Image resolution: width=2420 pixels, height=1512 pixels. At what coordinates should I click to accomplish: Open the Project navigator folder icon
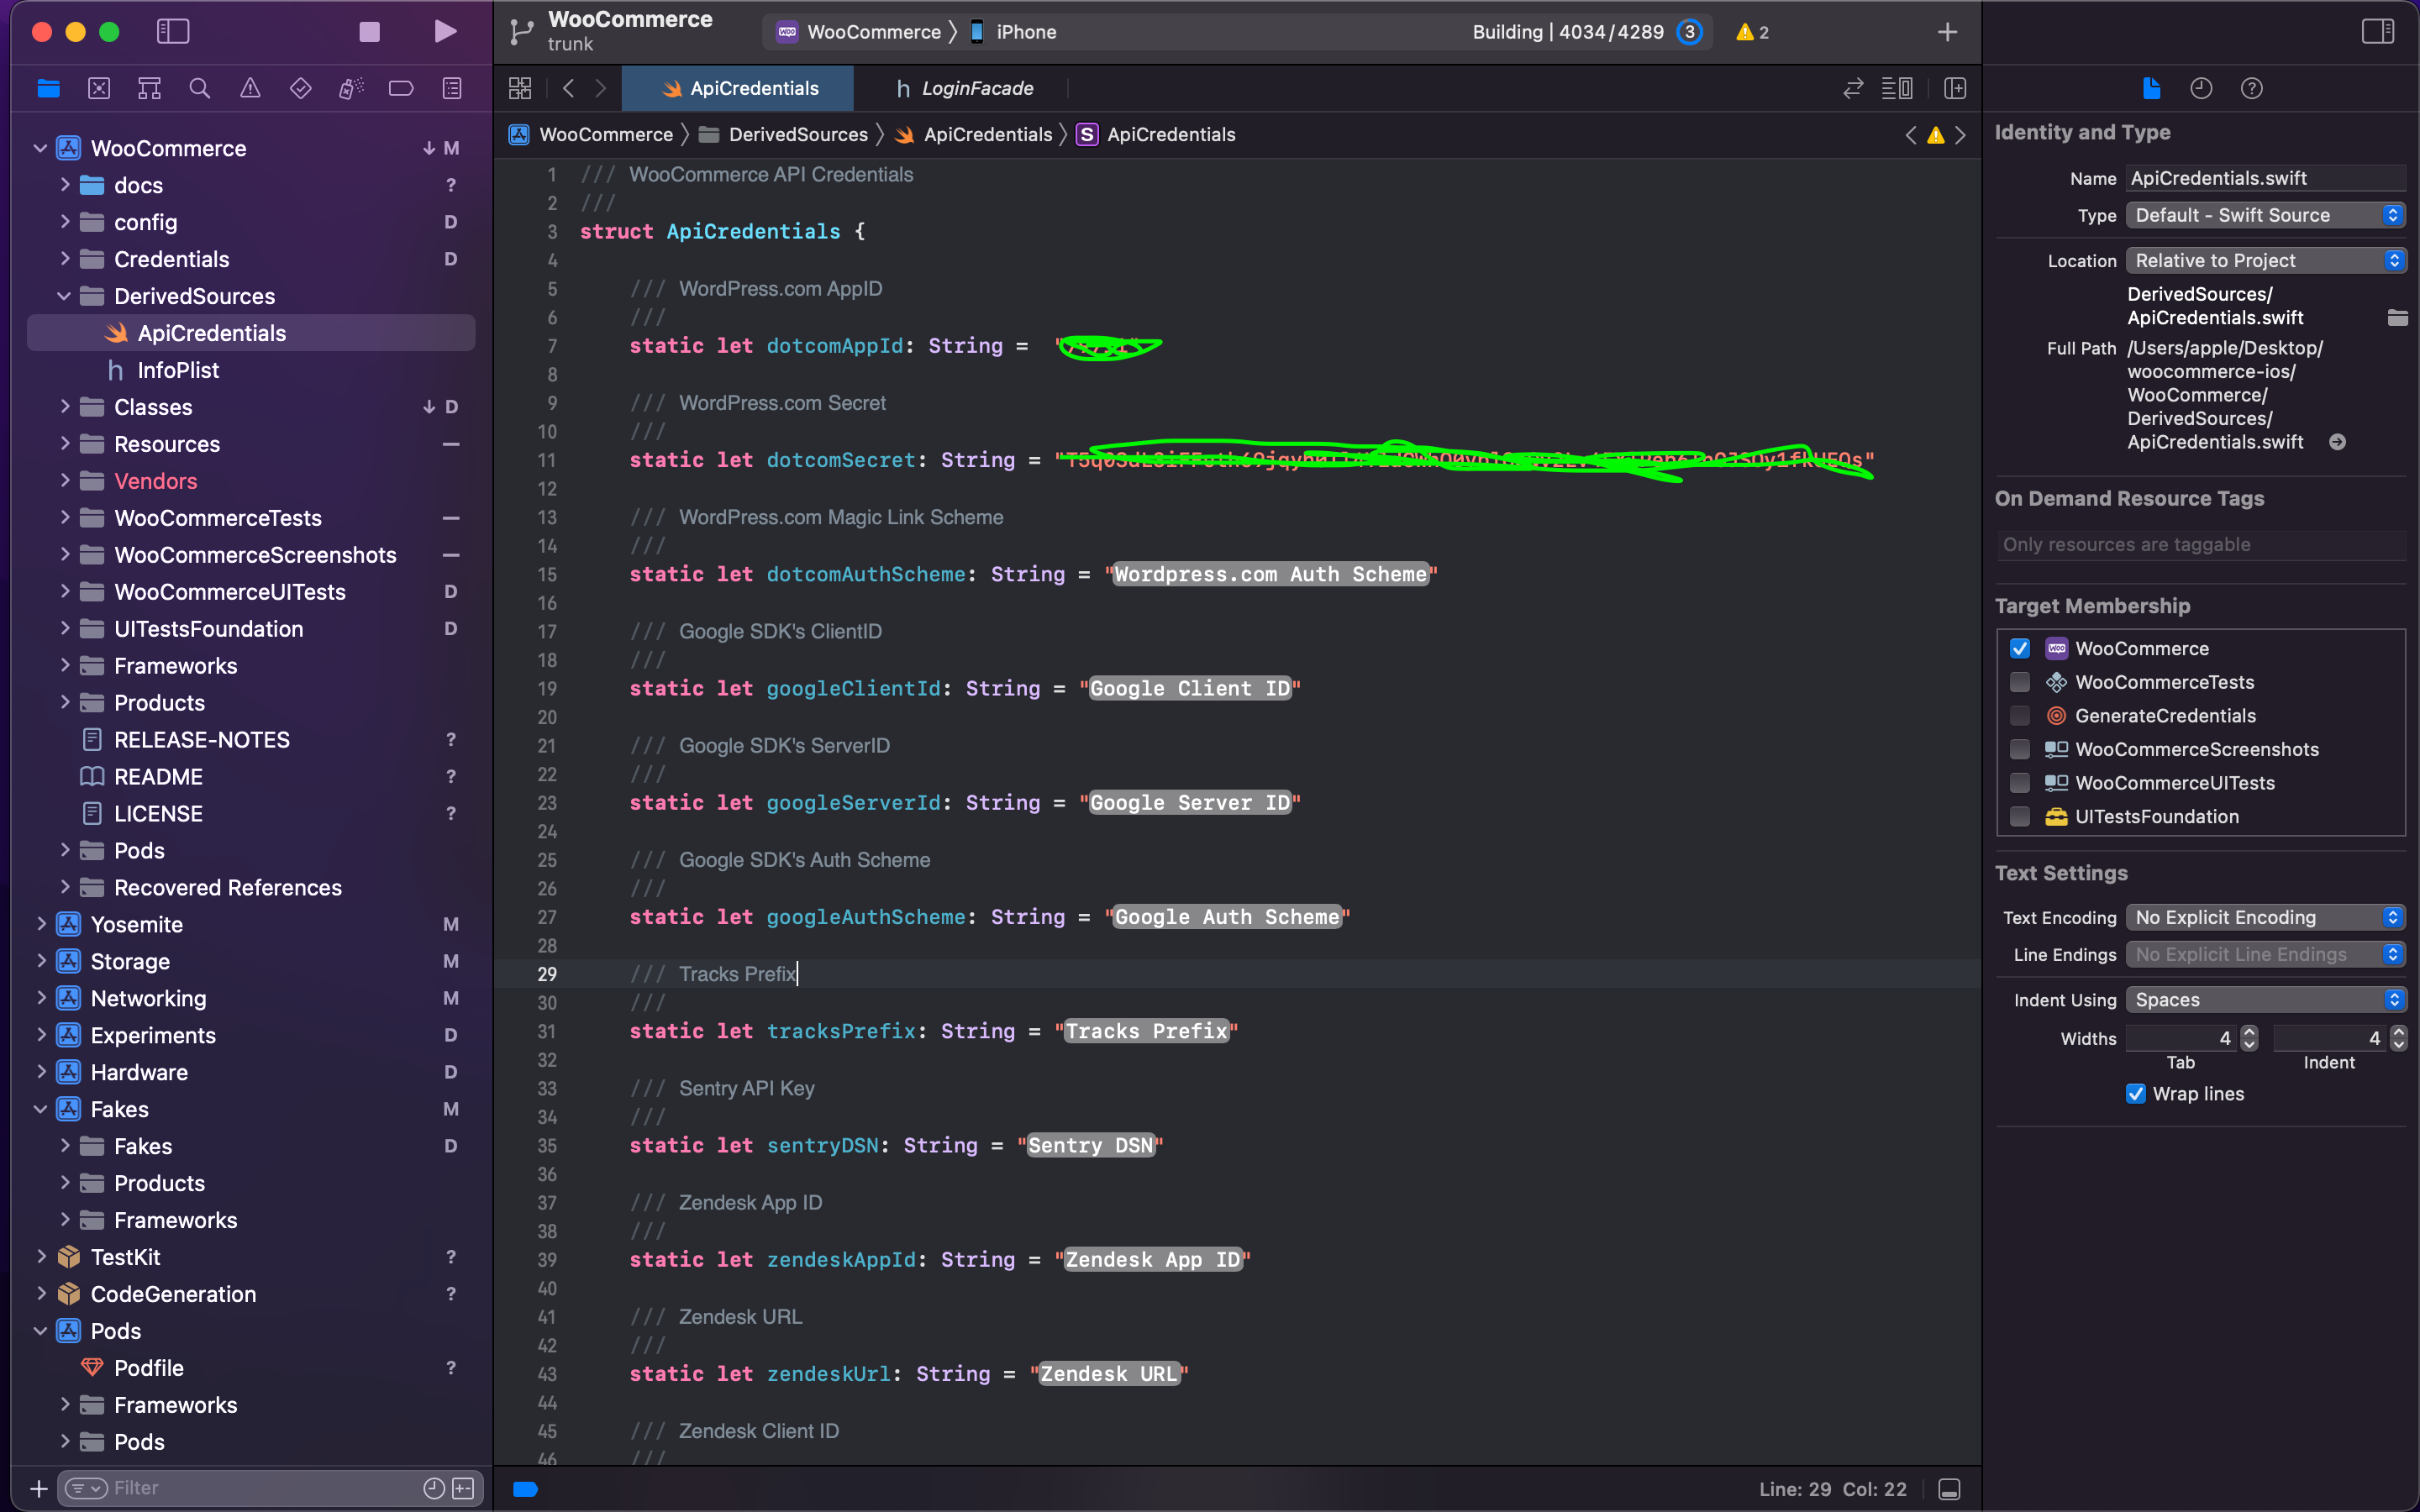tap(48, 88)
